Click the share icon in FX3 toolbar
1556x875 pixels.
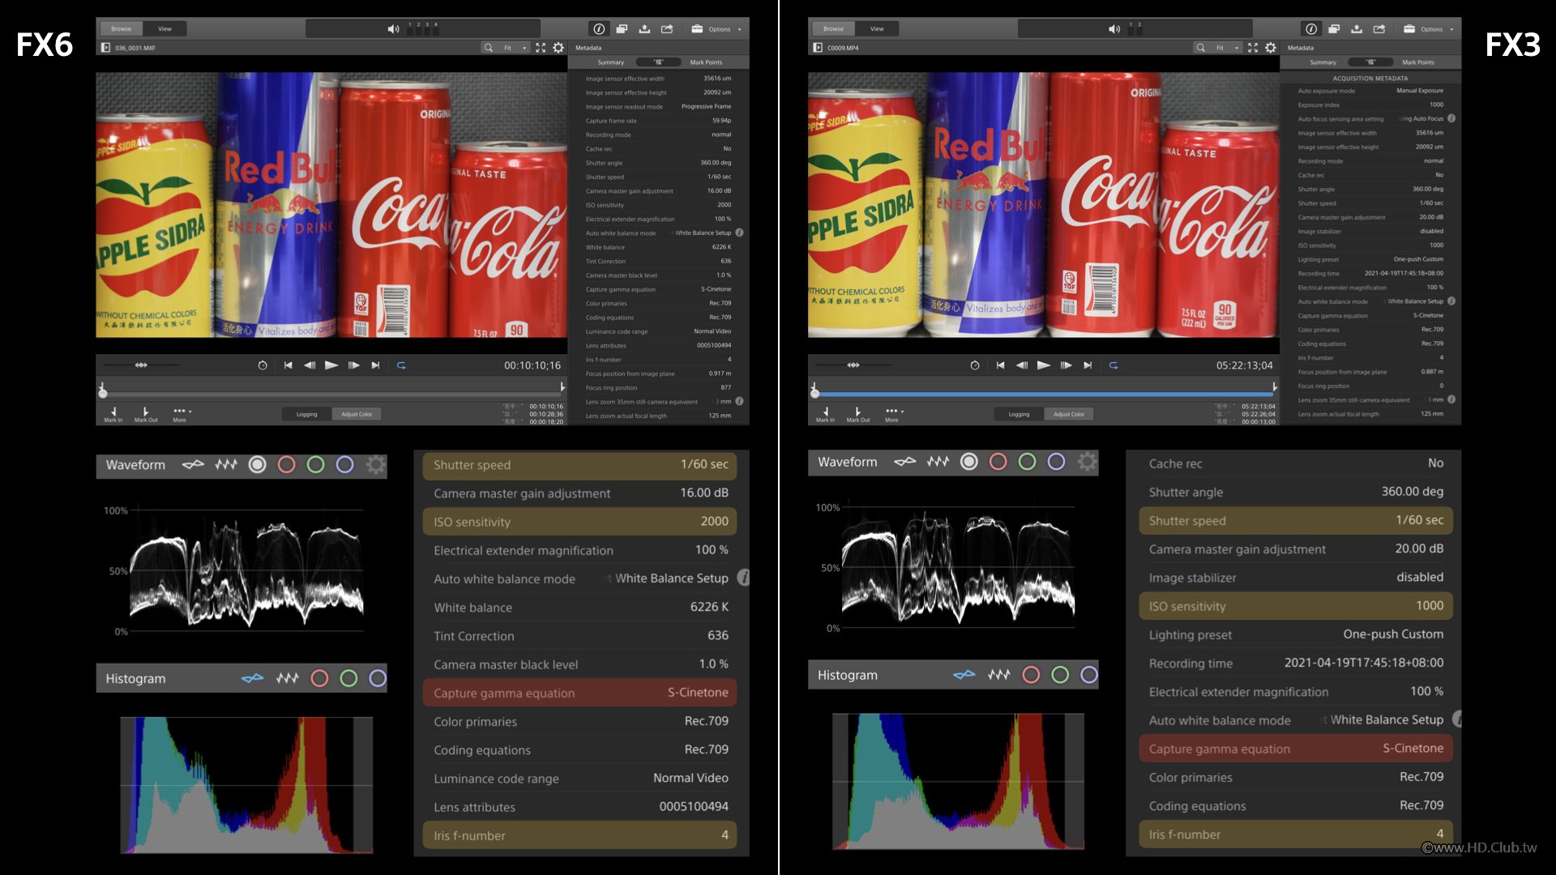[1379, 28]
